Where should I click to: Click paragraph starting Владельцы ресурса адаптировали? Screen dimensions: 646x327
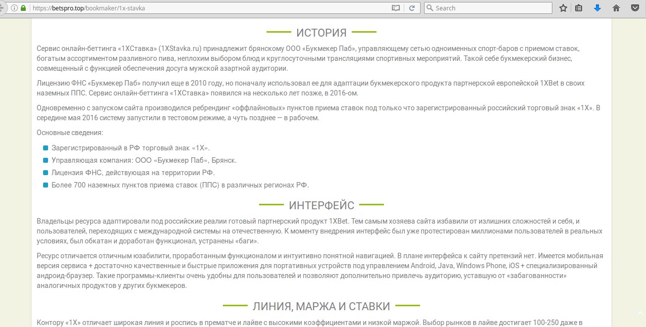tap(320, 231)
